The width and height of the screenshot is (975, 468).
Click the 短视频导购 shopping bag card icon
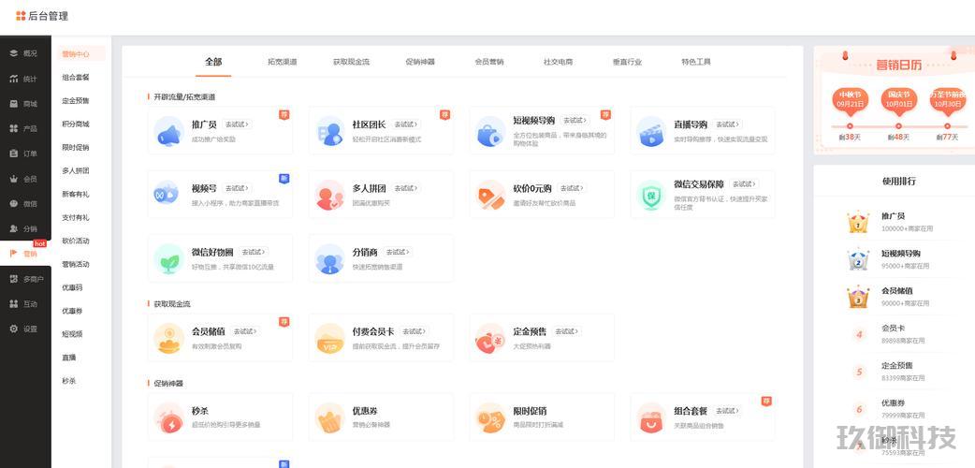(490, 131)
